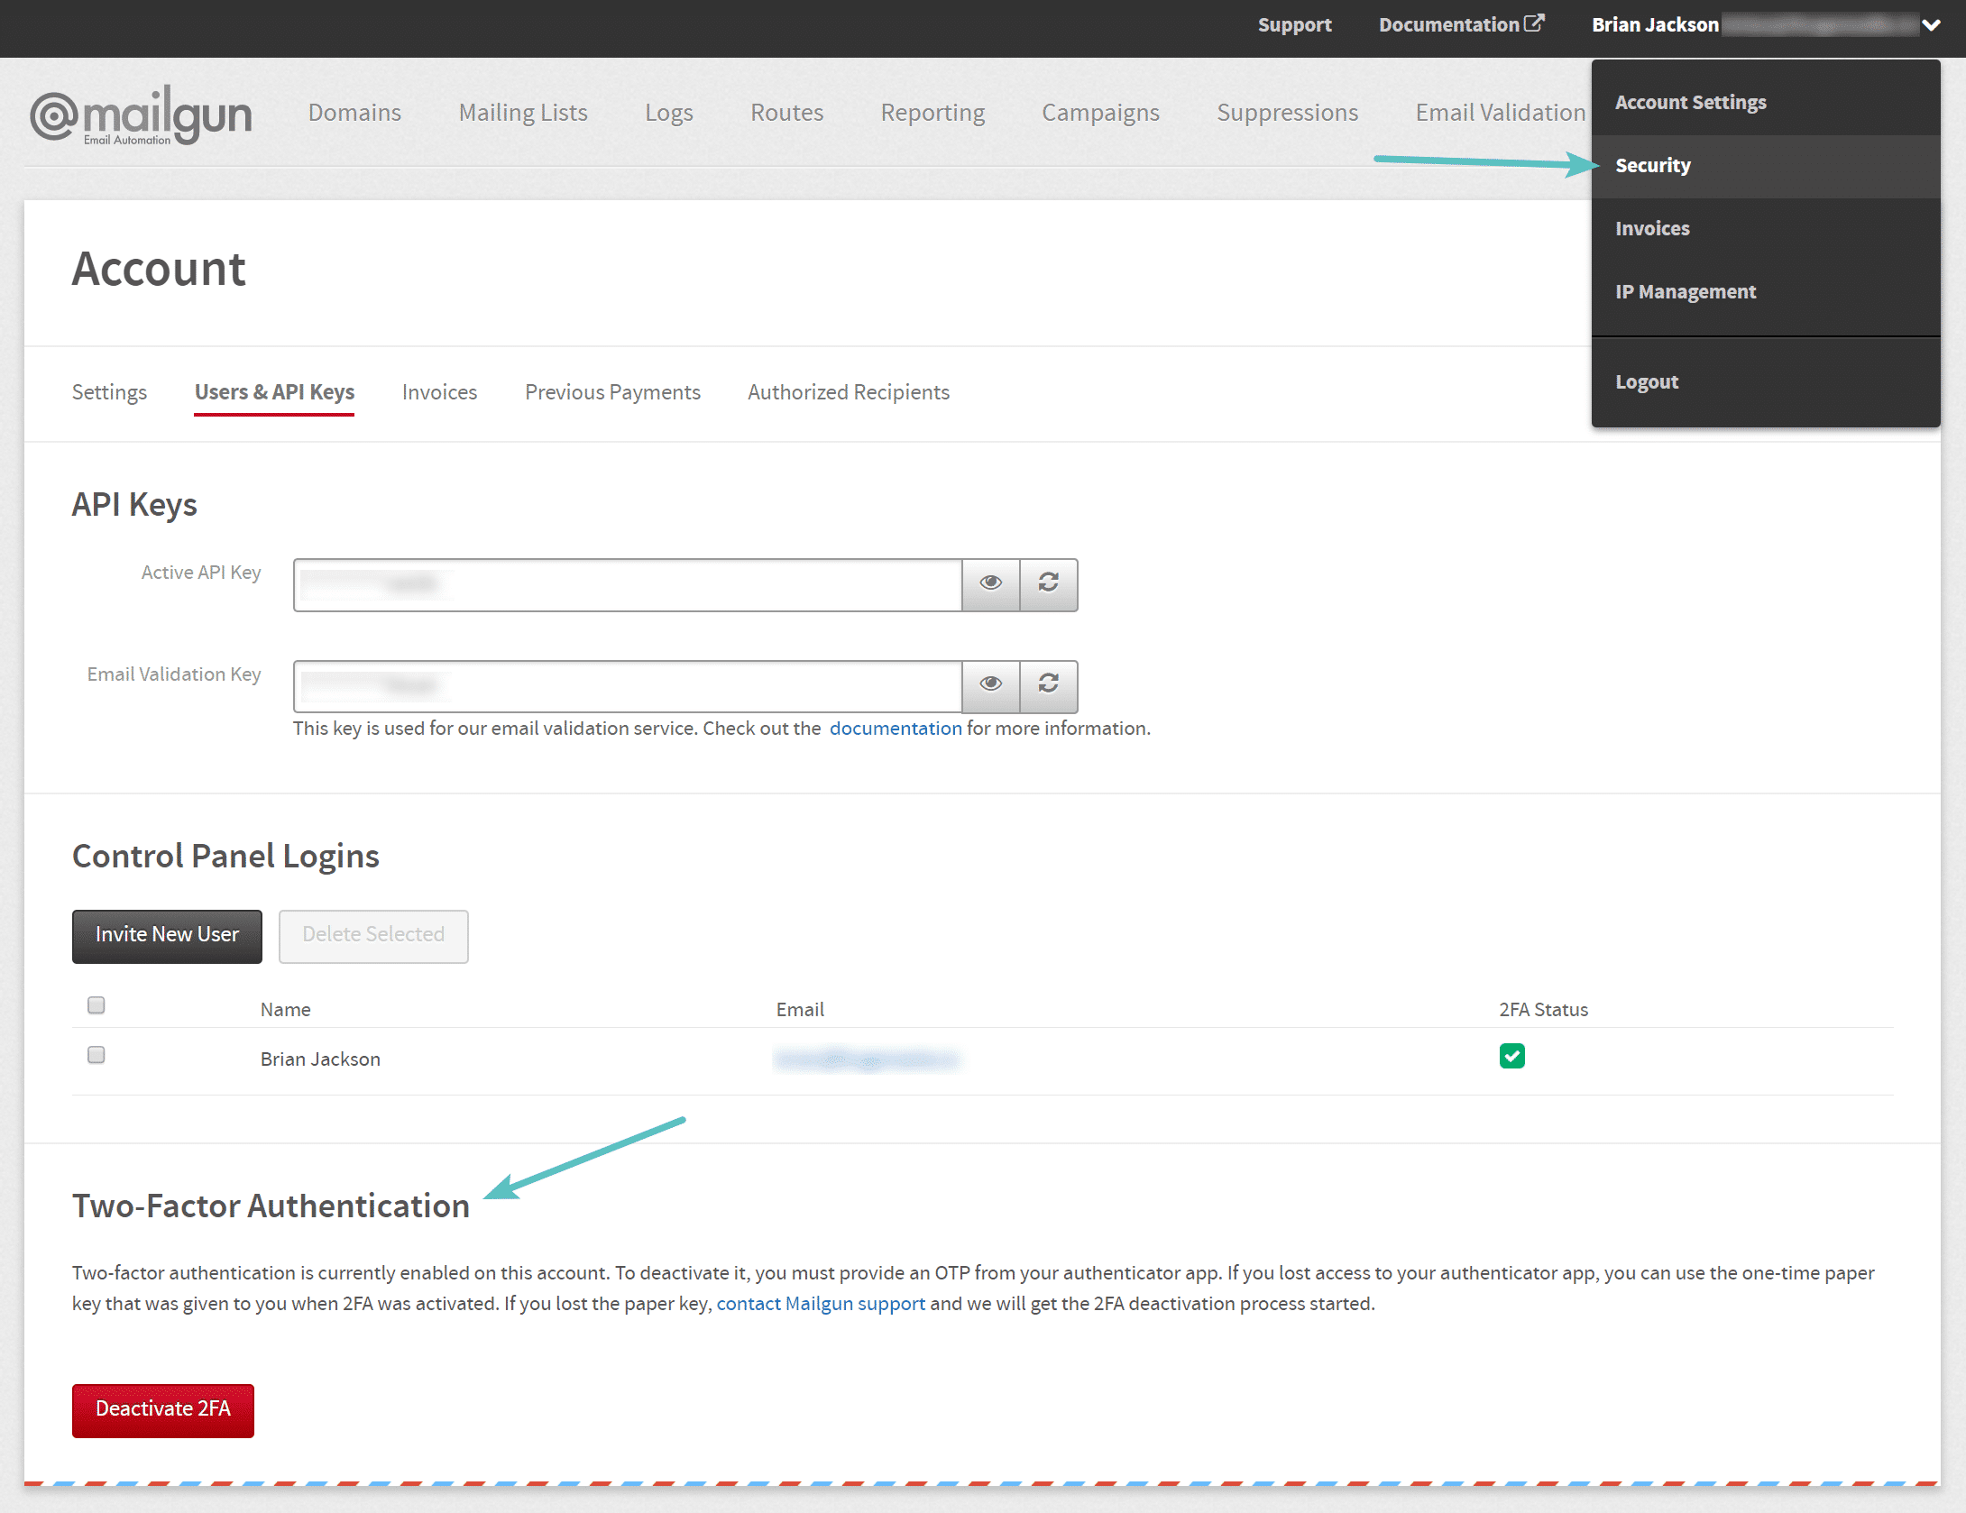
Task: Toggle 2FA status checkbox for Brian Jackson
Action: (1511, 1055)
